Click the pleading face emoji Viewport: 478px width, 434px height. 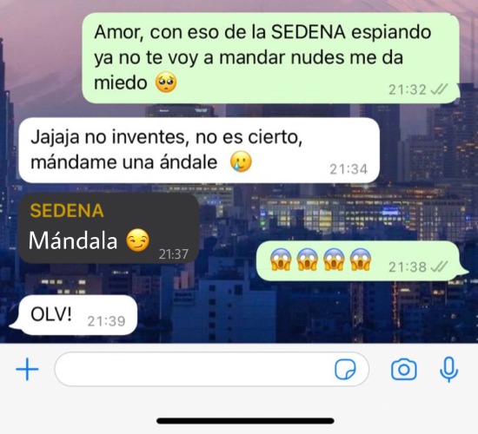point(166,82)
